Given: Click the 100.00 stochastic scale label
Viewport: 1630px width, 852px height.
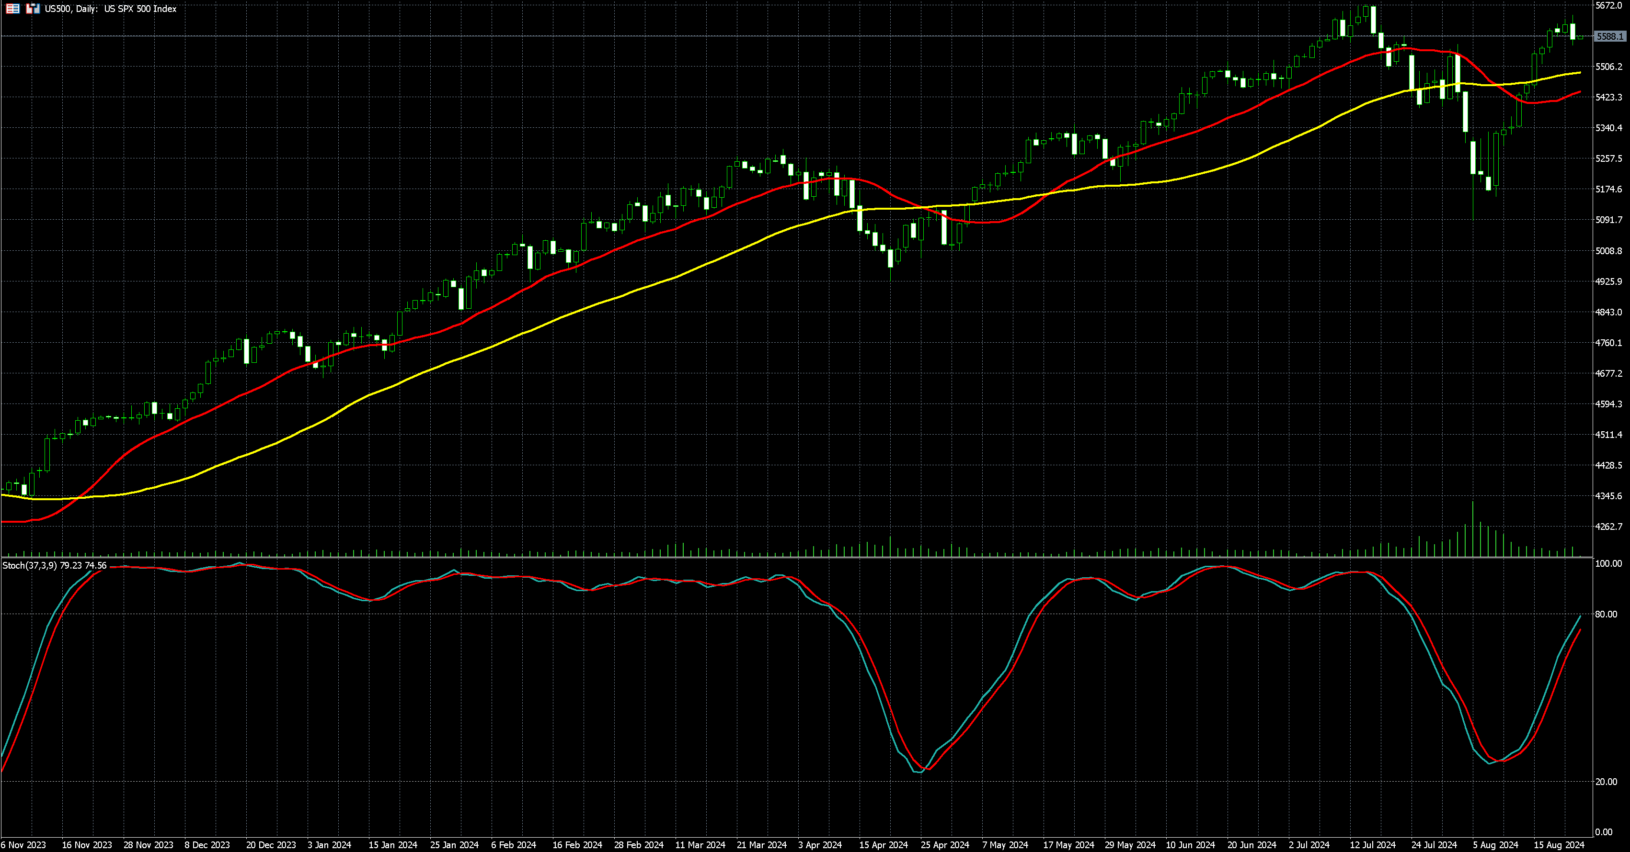Looking at the screenshot, I should coord(1608,564).
